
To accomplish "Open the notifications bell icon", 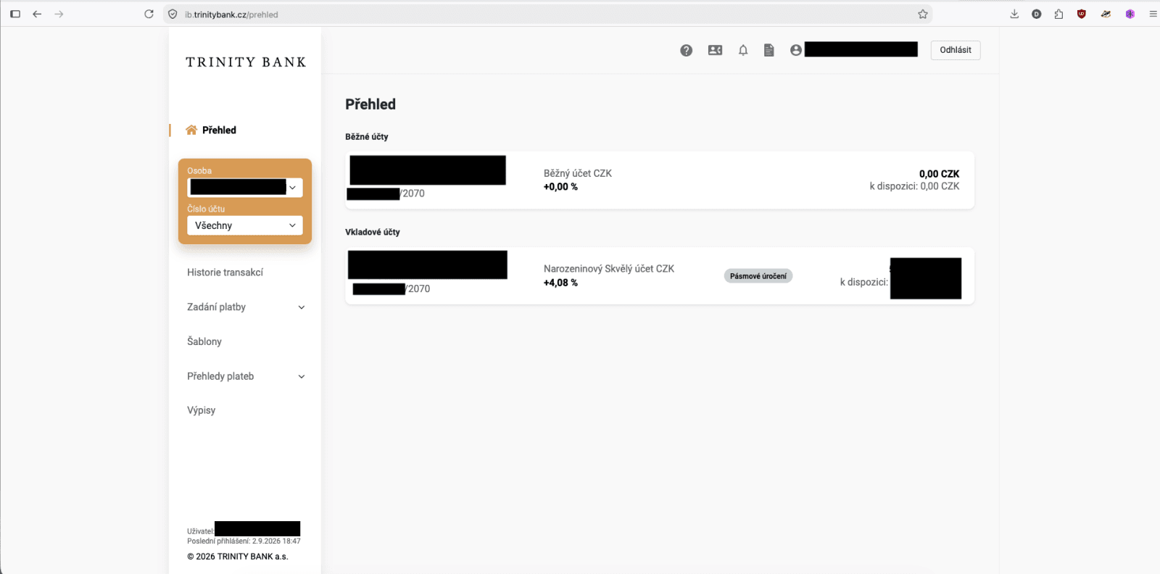I will pyautogui.click(x=743, y=50).
